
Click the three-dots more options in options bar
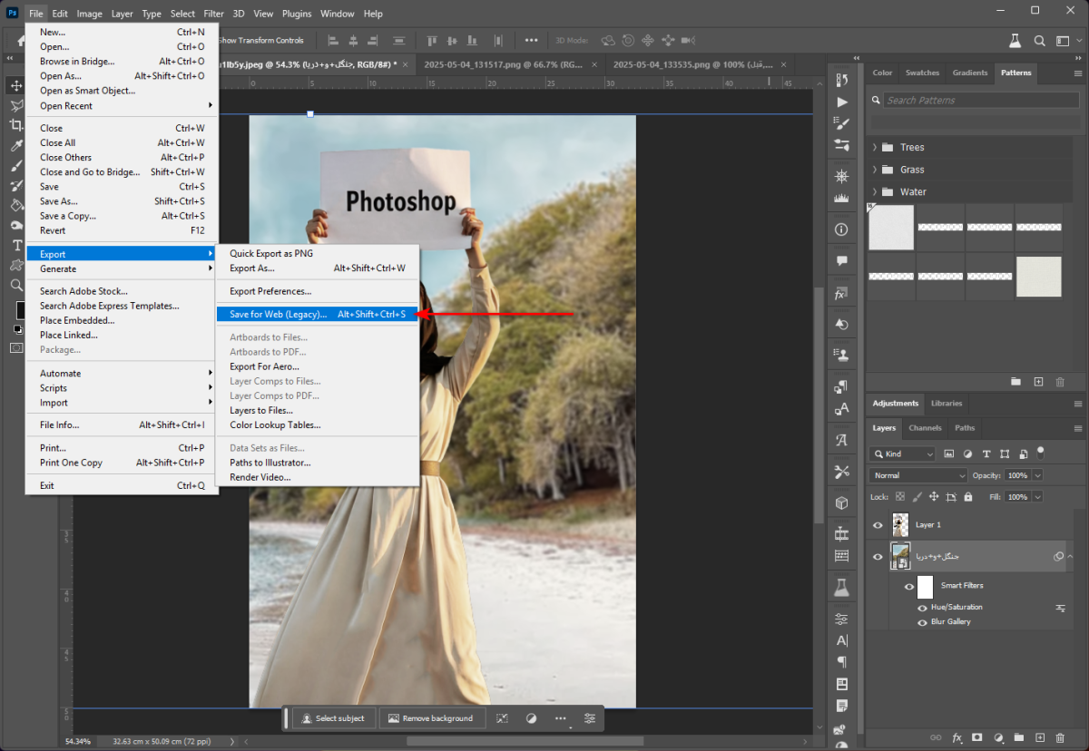coord(531,40)
